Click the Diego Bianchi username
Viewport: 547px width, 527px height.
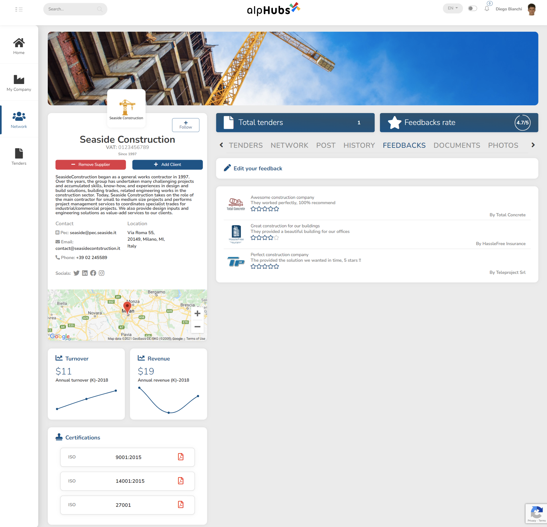point(509,9)
